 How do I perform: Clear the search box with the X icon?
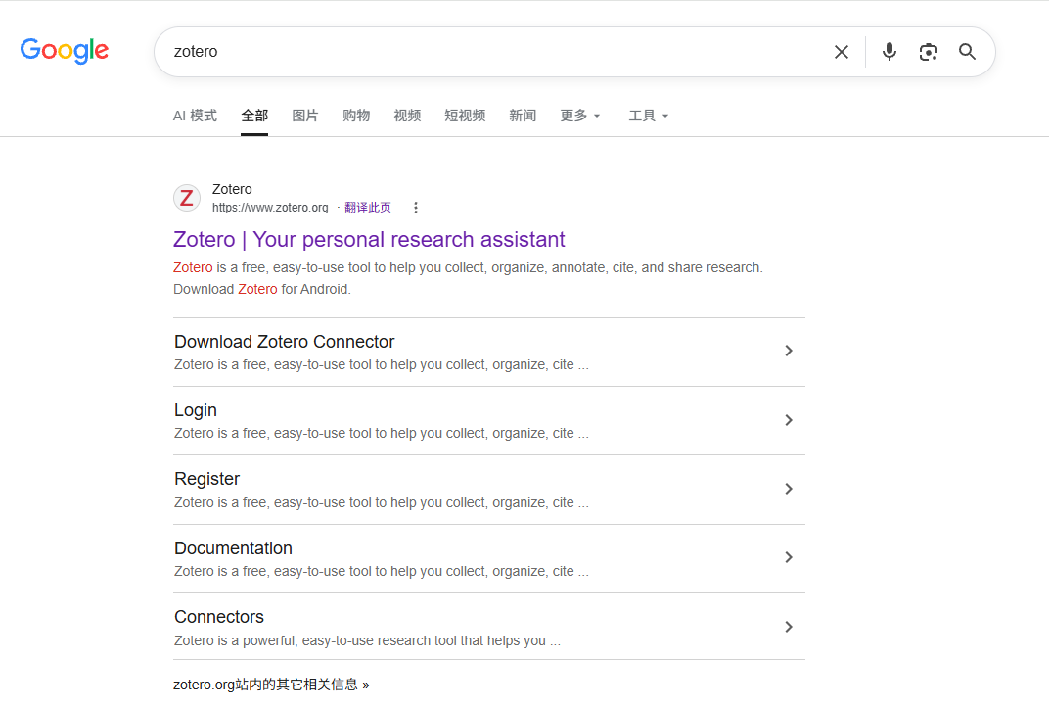pos(842,52)
